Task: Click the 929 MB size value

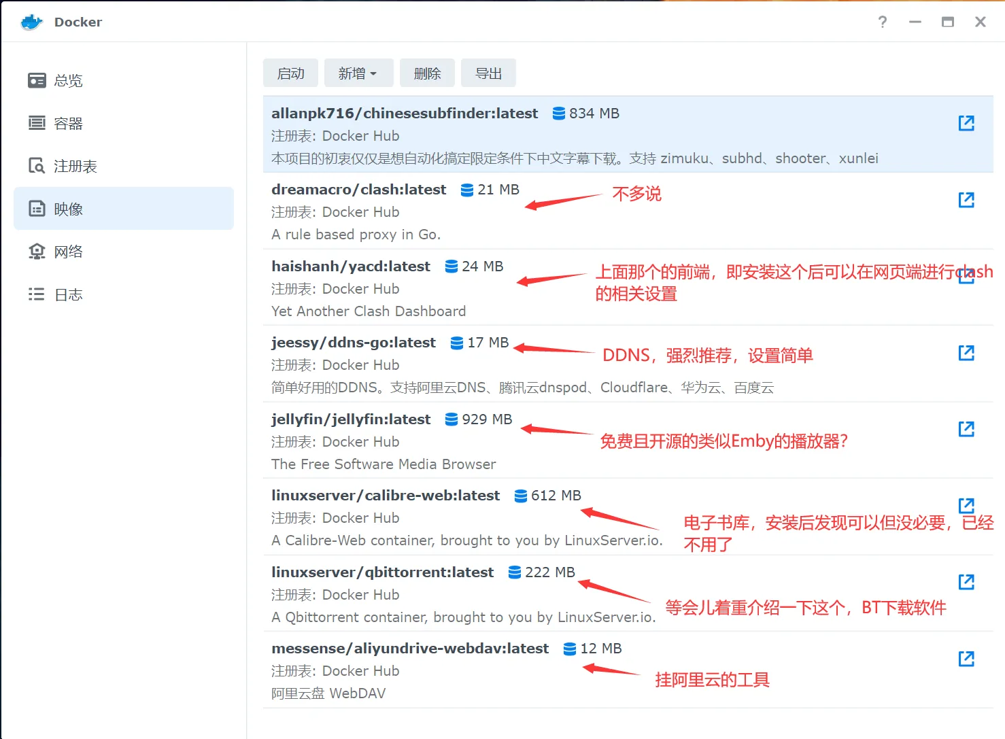Action: 487,419
